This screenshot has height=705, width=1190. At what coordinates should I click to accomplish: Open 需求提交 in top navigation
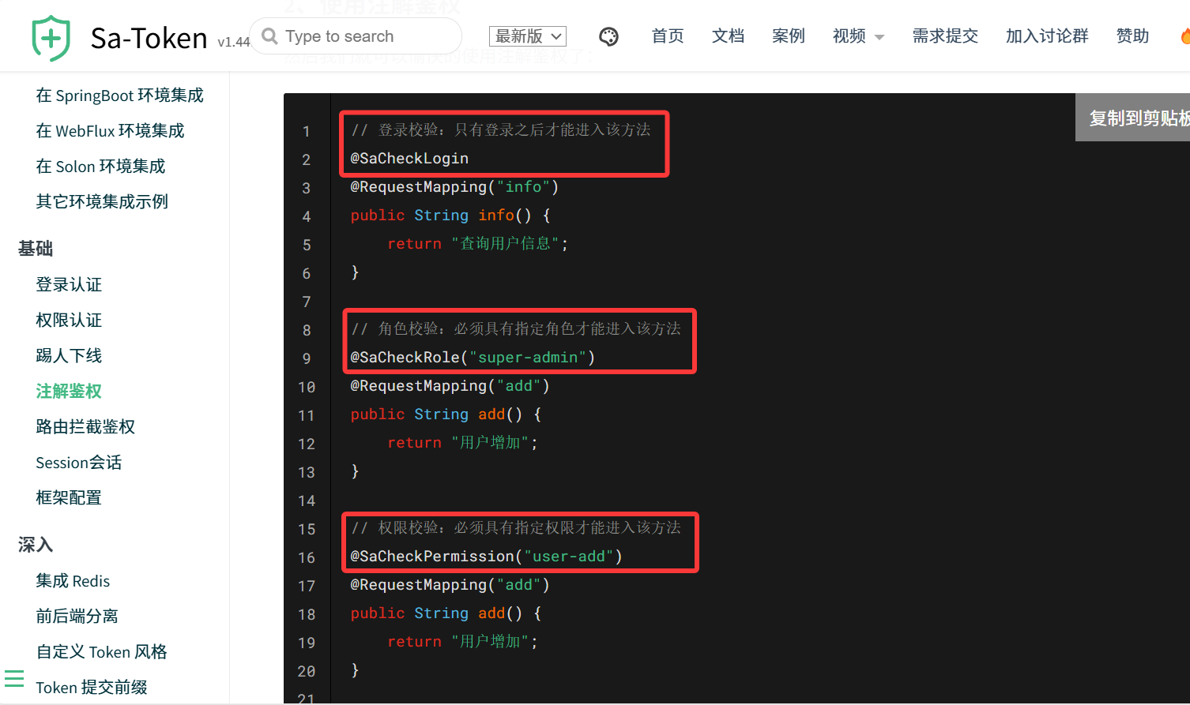pos(945,36)
